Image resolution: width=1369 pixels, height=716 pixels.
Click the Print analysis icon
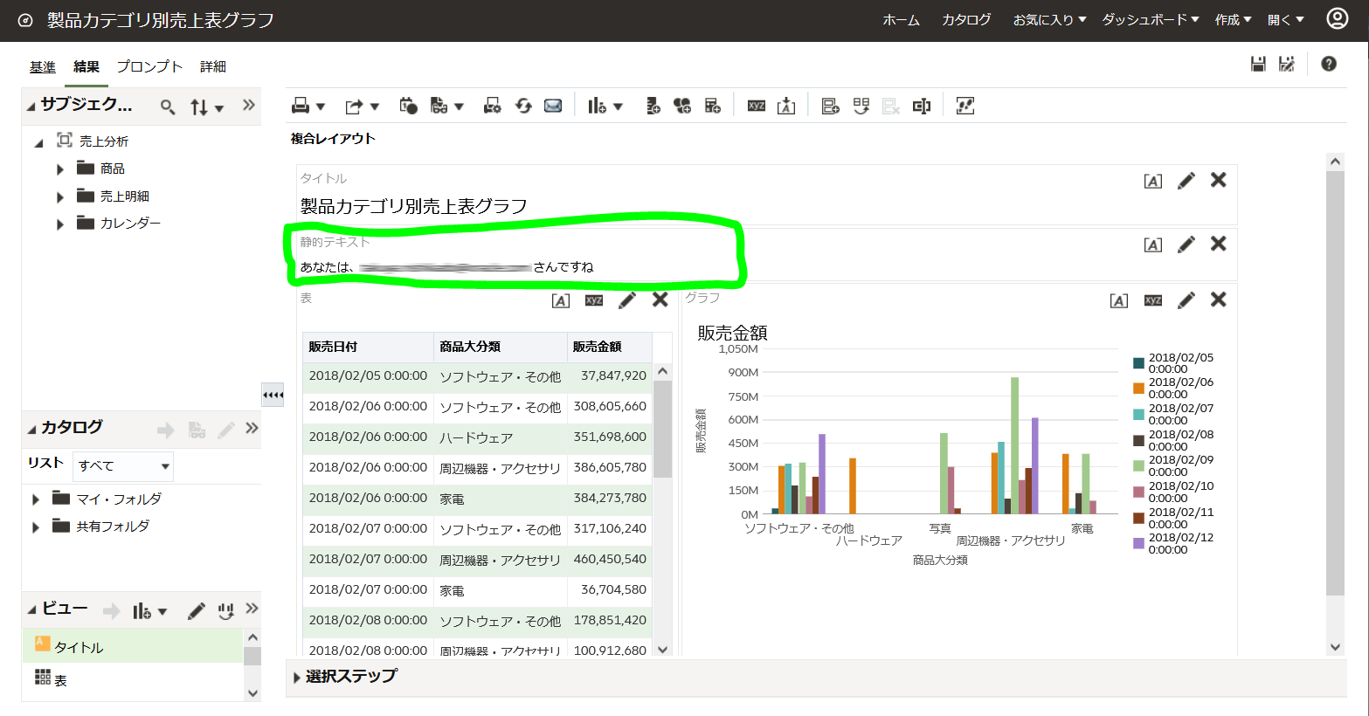[x=301, y=105]
